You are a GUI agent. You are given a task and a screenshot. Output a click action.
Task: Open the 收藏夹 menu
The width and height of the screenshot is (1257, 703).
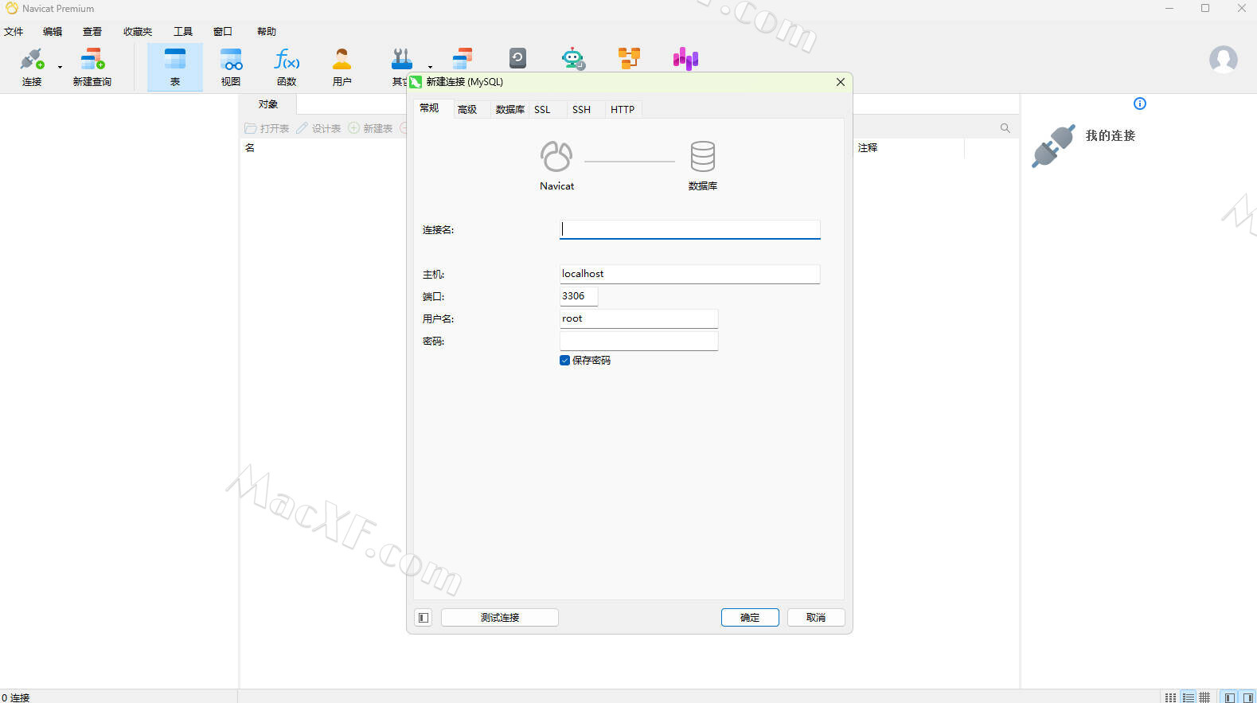tap(138, 32)
